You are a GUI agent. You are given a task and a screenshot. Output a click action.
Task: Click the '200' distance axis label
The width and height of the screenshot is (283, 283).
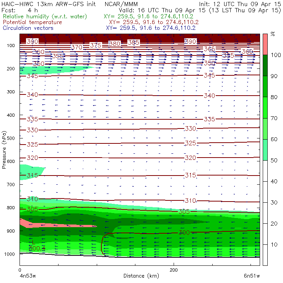174,270
